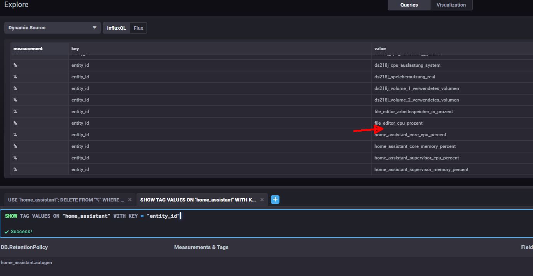Close the SHOW TAG VALUES query tab
This screenshot has height=276, width=533.
(x=262, y=200)
